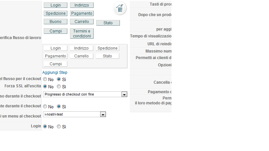Select No for flusso per il checkout
This screenshot has height=151, width=269.
(45, 79)
